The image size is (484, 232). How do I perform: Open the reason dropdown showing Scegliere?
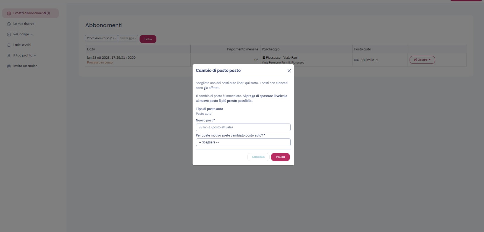[x=243, y=142]
